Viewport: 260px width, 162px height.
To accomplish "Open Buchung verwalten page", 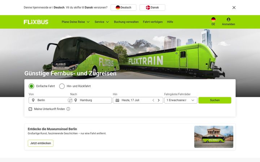I will [x=126, y=22].
